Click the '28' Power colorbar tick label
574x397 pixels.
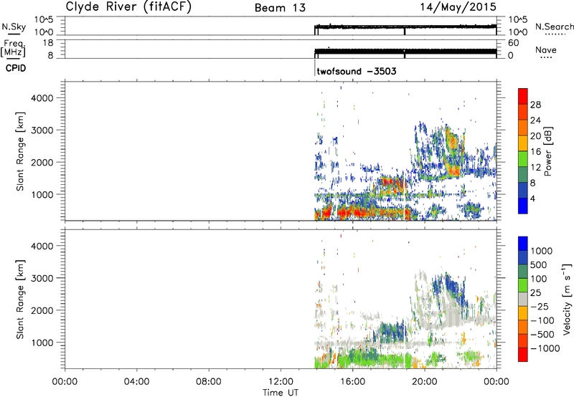point(535,105)
